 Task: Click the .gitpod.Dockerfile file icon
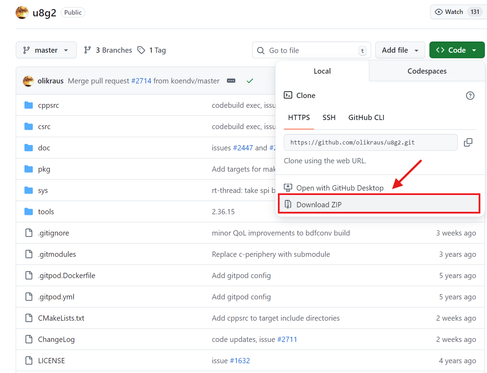coord(29,275)
